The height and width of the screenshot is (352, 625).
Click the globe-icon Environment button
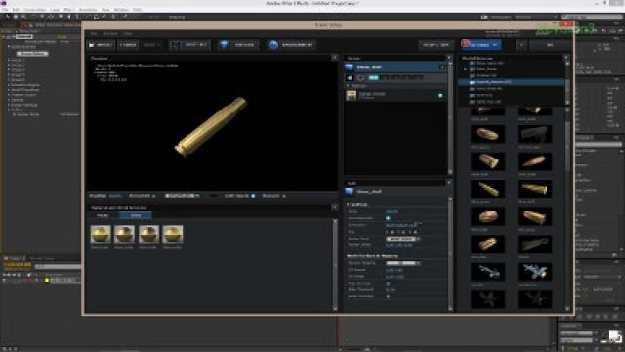[292, 45]
